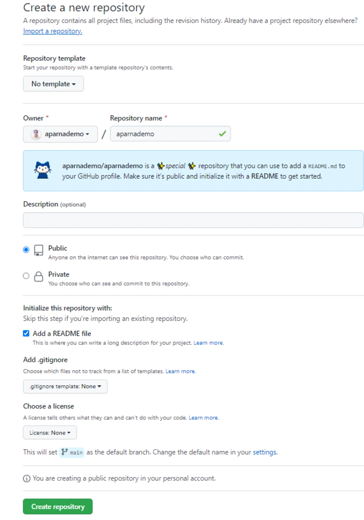Open the No template dropdown
Viewport: 364px width, 520px height.
pyautogui.click(x=53, y=84)
